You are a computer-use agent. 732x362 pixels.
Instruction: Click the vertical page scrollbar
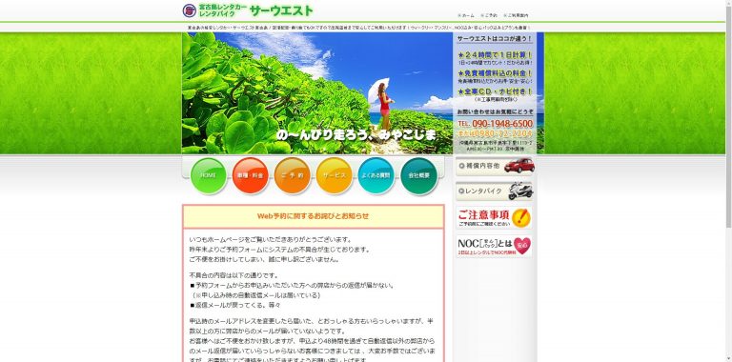tap(728, 181)
